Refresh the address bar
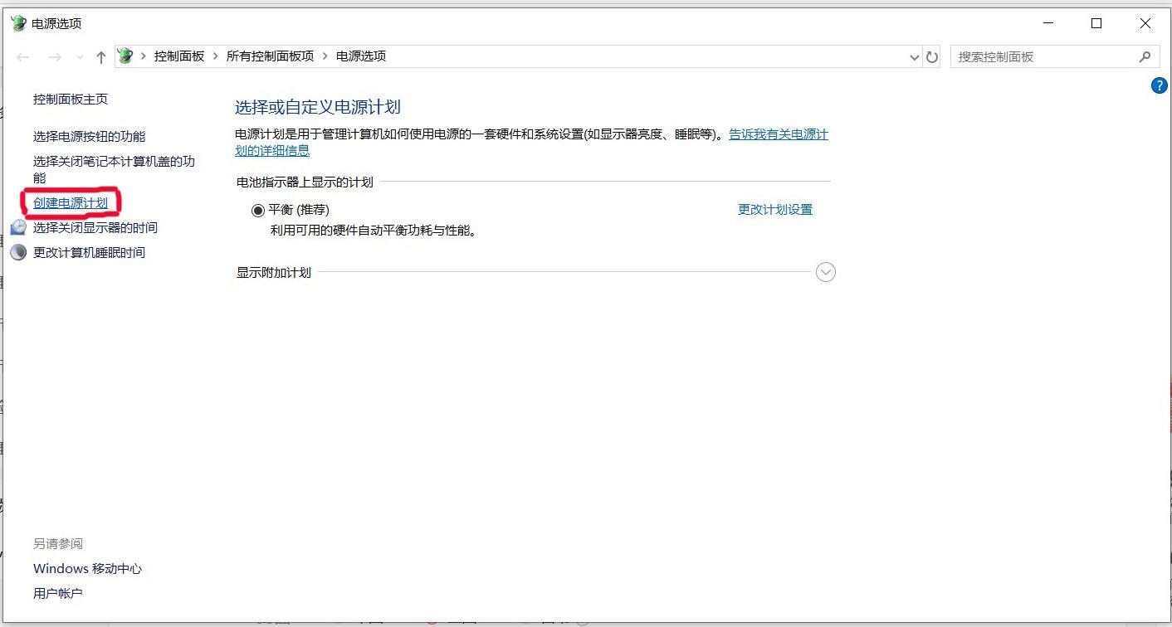This screenshot has width=1172, height=627. pos(932,57)
